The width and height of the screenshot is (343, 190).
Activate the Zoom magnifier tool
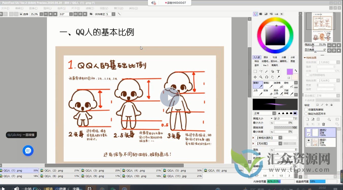pyautogui.click(x=261, y=77)
